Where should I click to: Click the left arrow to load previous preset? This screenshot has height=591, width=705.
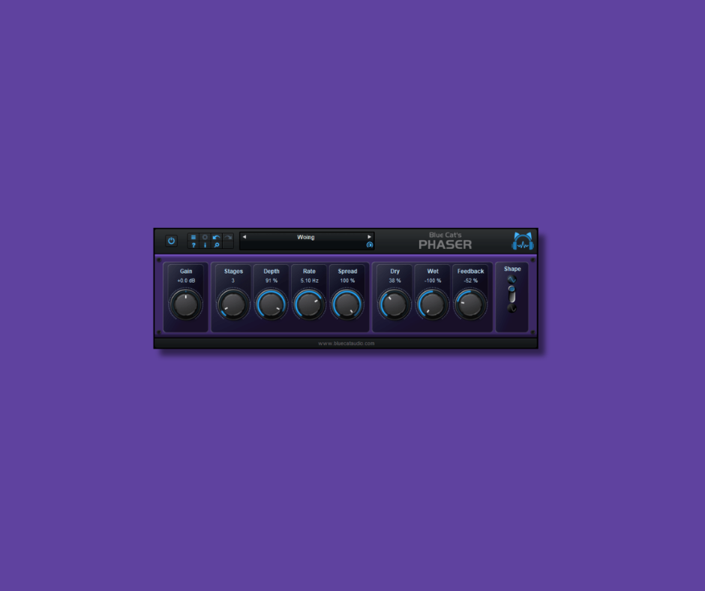[x=243, y=236]
